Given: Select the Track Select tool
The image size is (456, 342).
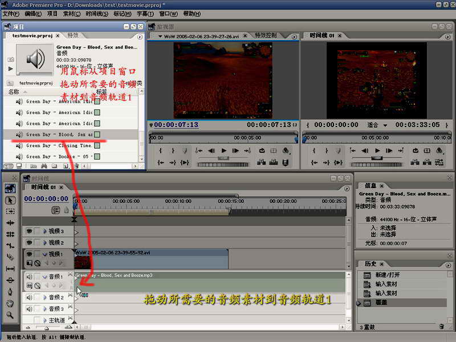Looking at the screenshot, I should (10, 211).
